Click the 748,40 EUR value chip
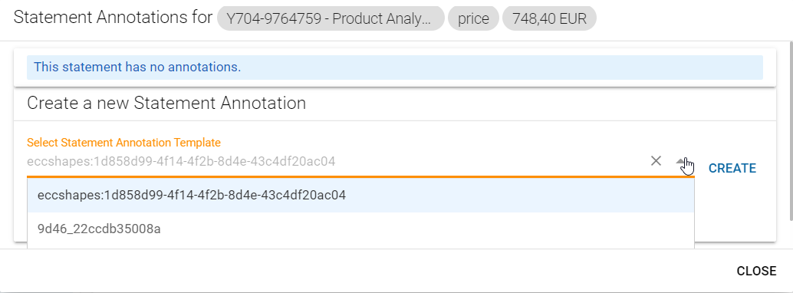 point(549,18)
